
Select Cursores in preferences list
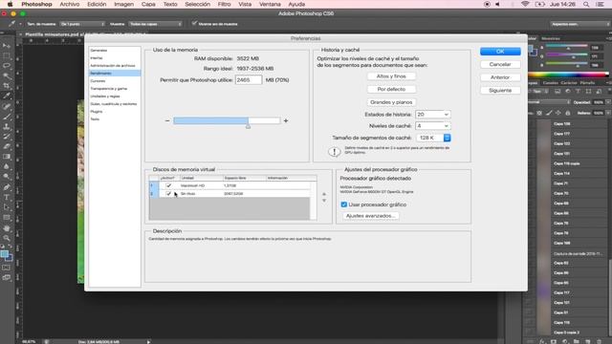click(98, 81)
